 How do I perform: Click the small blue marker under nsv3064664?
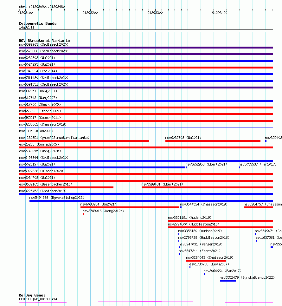point(204,274)
